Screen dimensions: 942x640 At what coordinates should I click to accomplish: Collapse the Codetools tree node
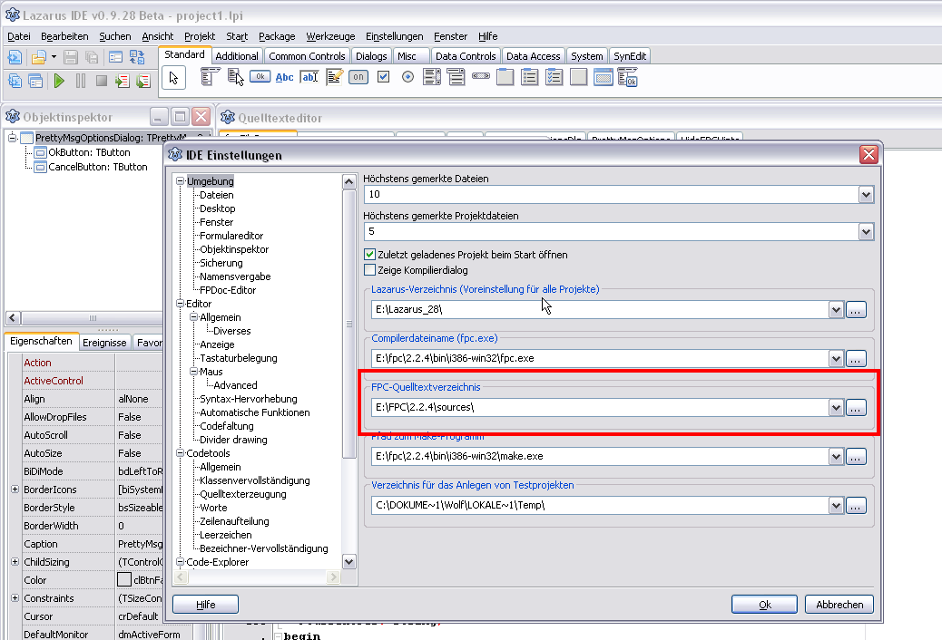pos(180,453)
